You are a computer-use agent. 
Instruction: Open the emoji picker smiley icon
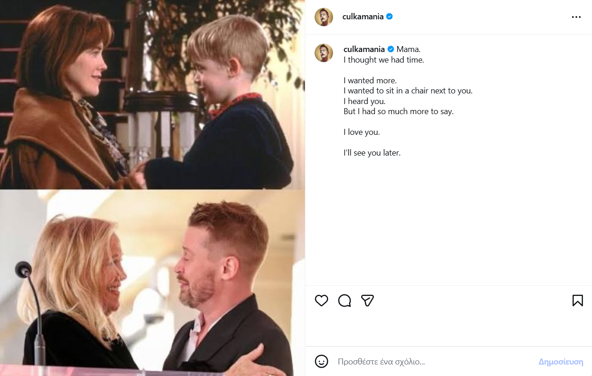[x=322, y=361]
